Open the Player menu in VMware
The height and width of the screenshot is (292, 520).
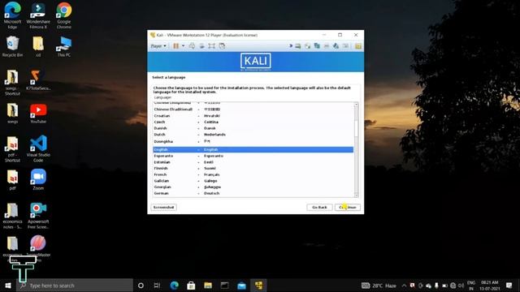coord(158,46)
